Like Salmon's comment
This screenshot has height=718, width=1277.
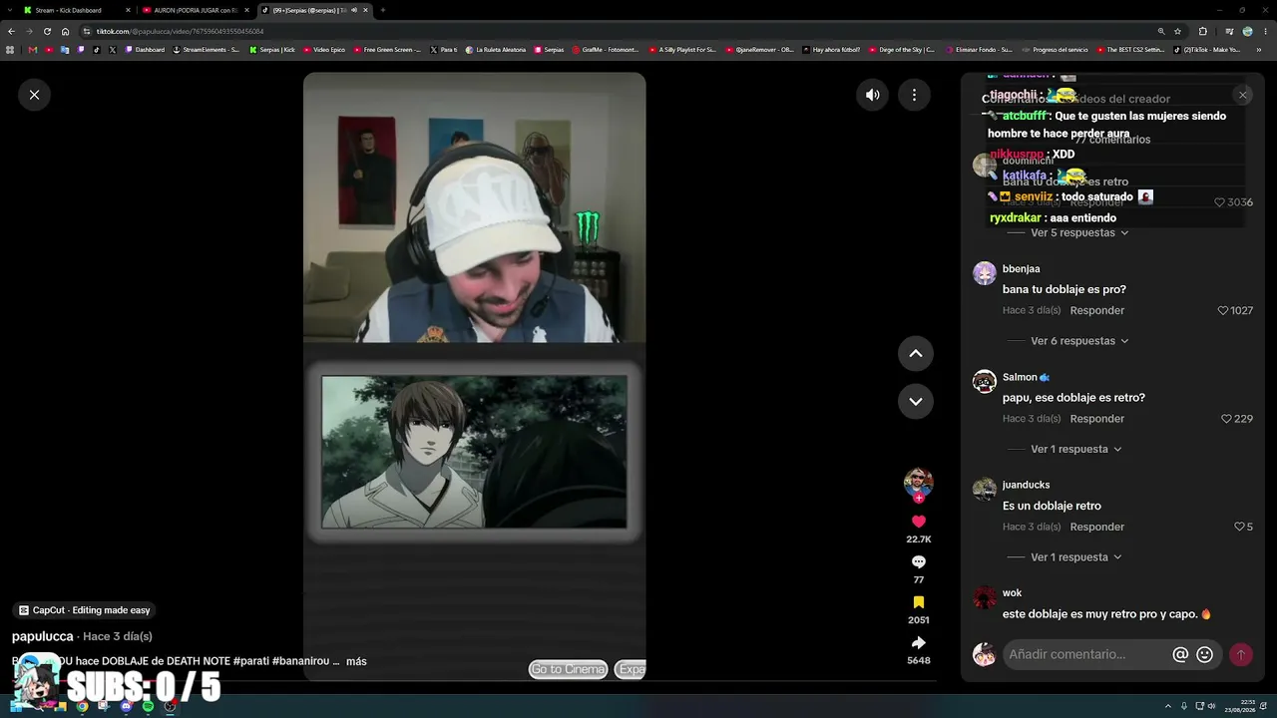pos(1226,419)
